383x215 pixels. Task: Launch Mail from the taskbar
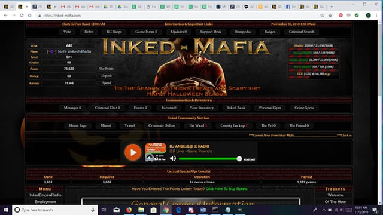click(x=117, y=210)
